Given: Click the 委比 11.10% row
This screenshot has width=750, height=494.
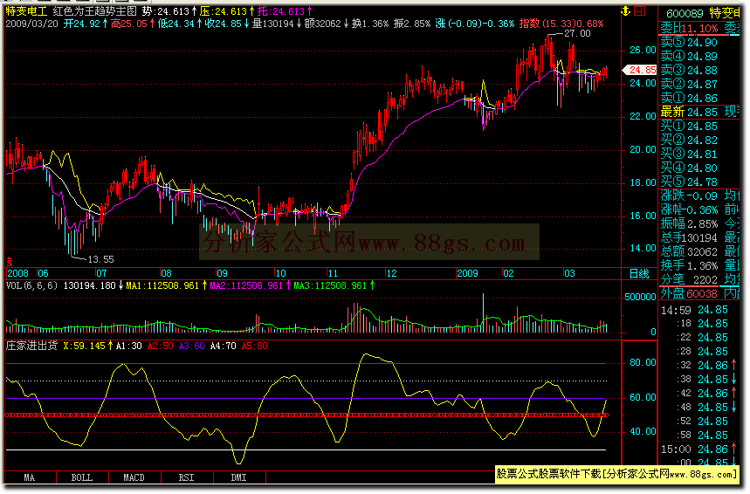Looking at the screenshot, I should pos(689,28).
